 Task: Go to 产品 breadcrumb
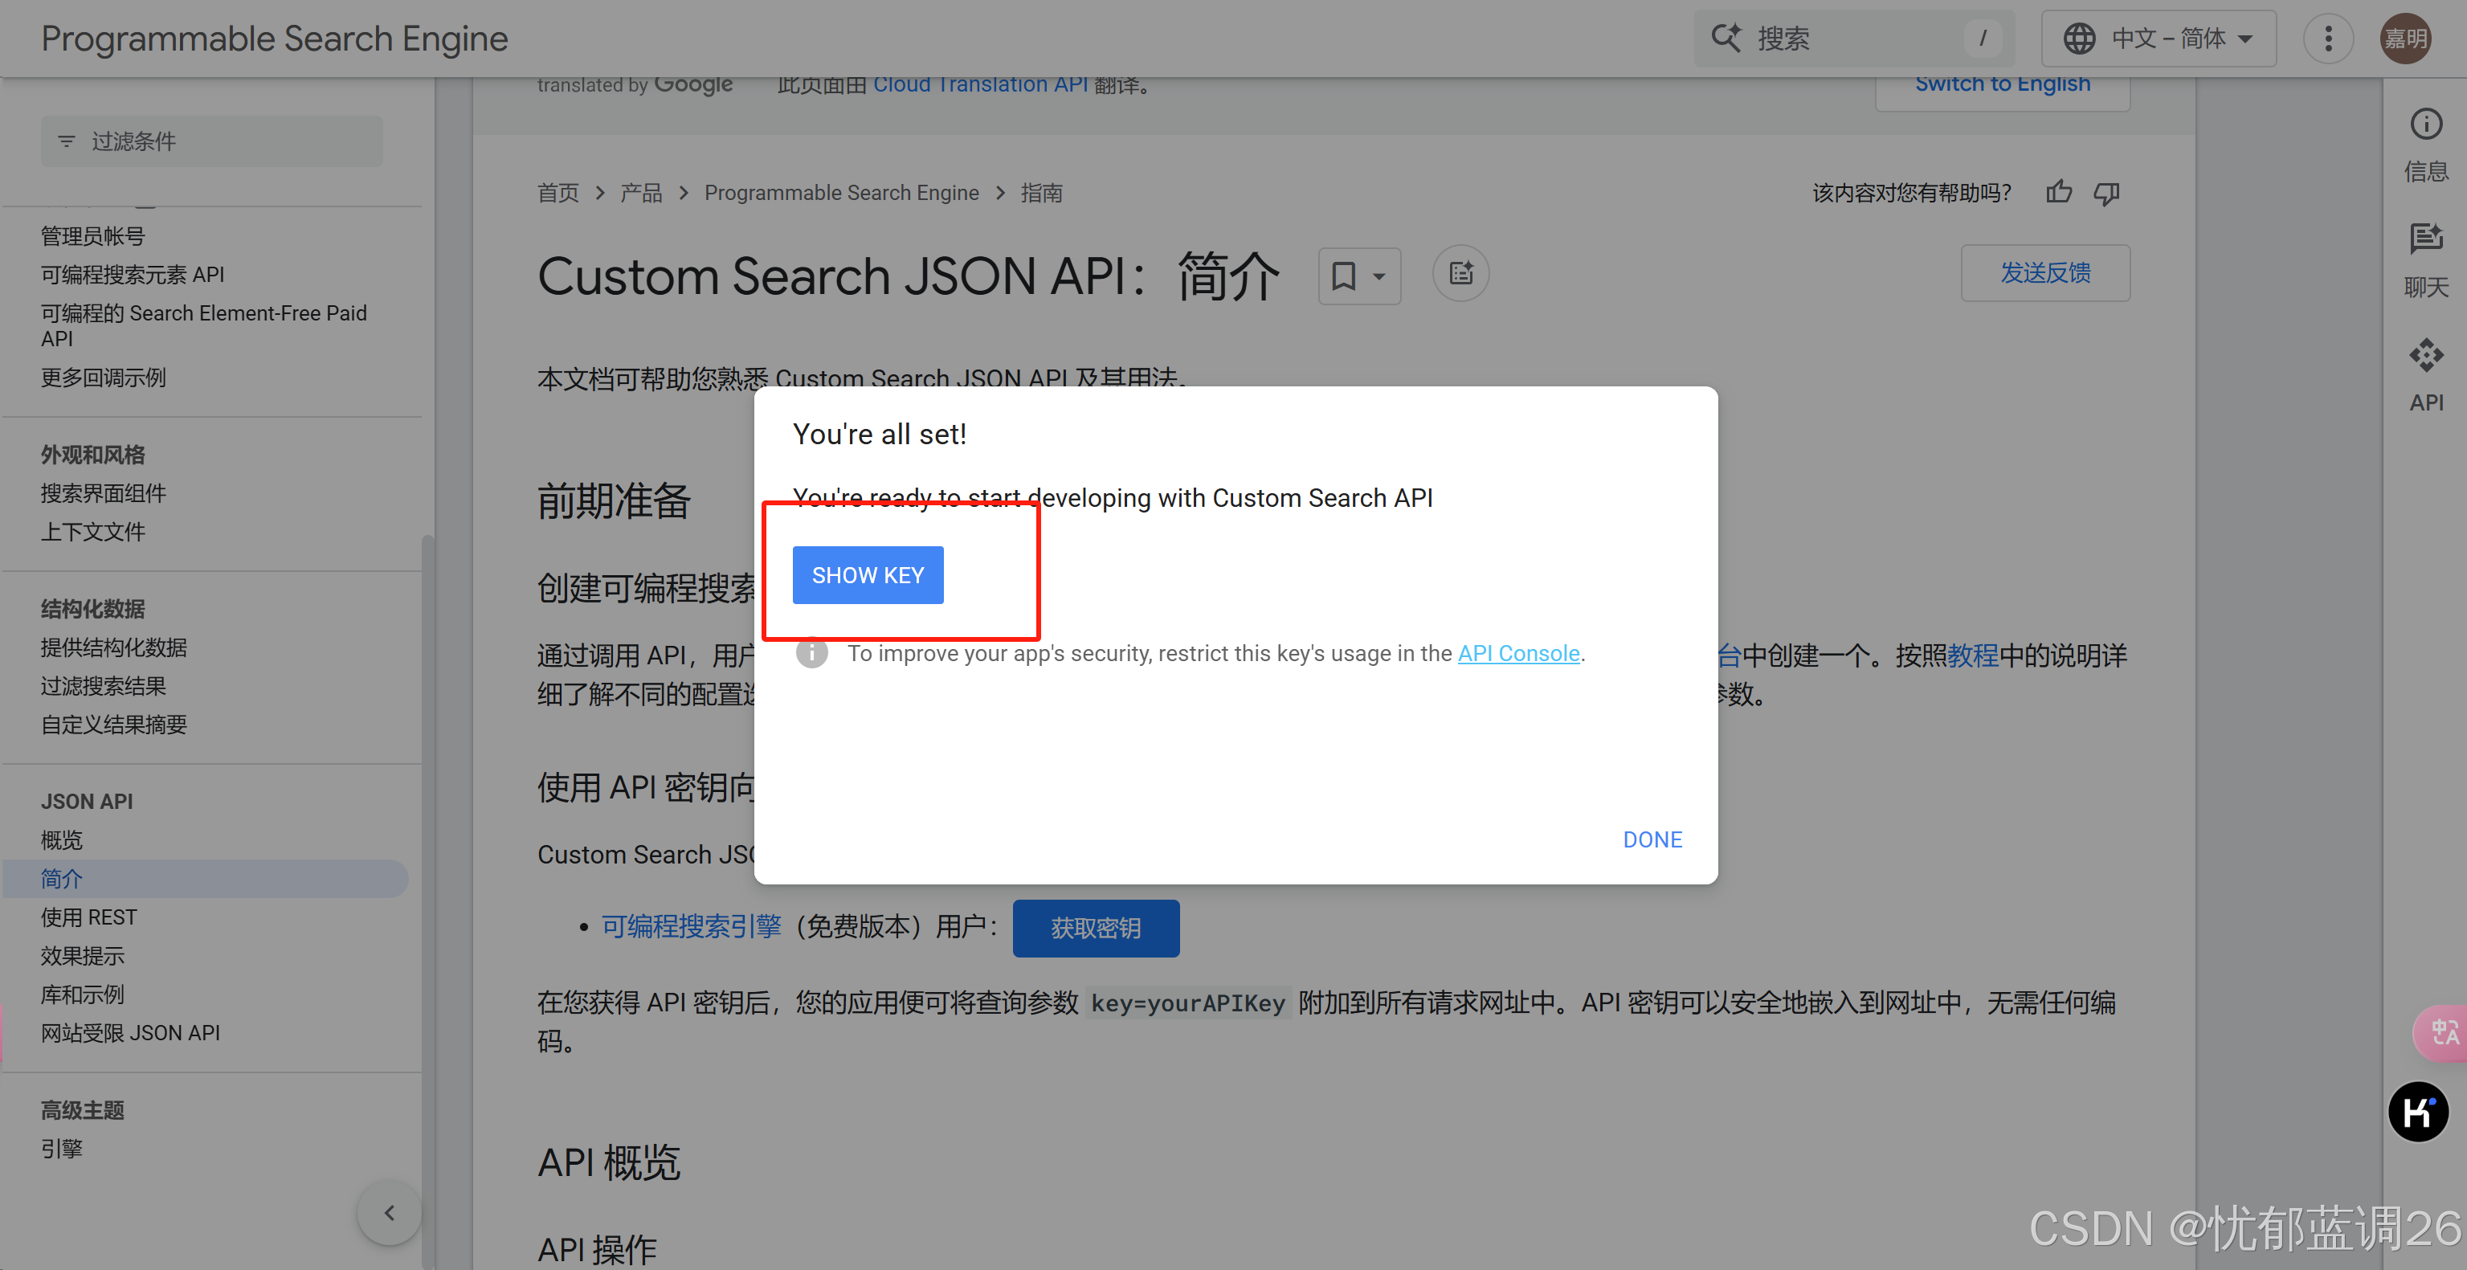point(641,193)
